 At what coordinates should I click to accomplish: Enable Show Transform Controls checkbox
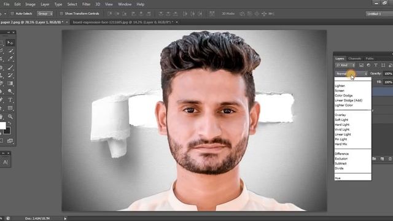(x=61, y=14)
